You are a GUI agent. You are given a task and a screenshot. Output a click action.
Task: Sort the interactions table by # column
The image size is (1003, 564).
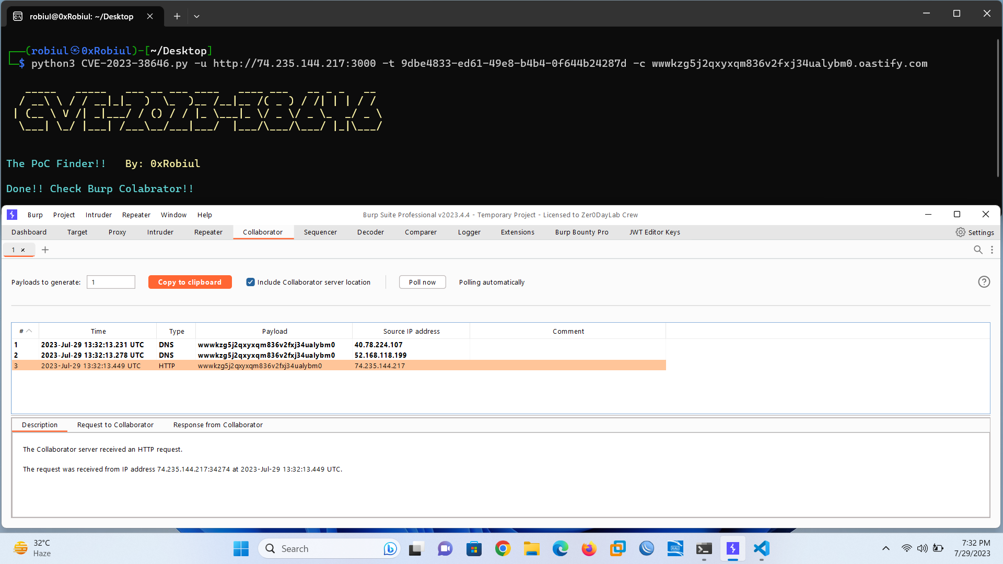click(25, 331)
